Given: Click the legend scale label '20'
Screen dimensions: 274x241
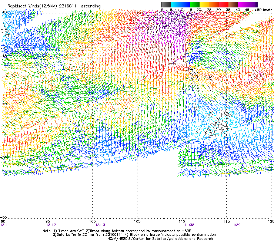Looking at the screenshot, I should [x=199, y=10].
